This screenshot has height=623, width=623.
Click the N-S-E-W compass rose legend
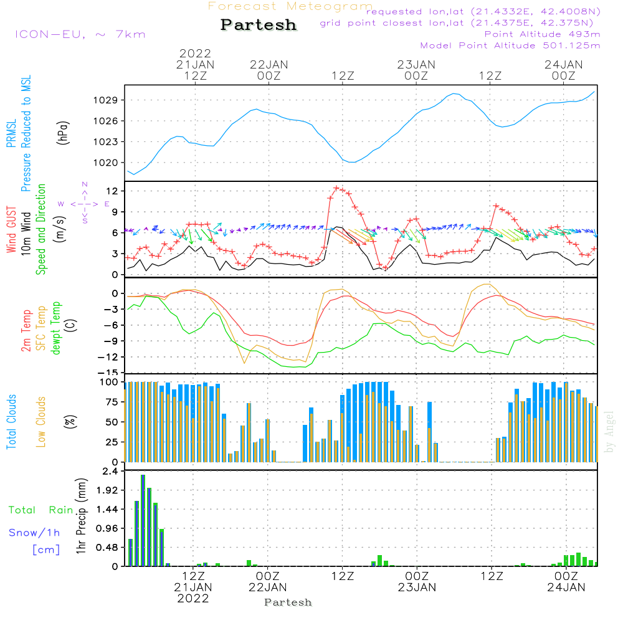(84, 204)
